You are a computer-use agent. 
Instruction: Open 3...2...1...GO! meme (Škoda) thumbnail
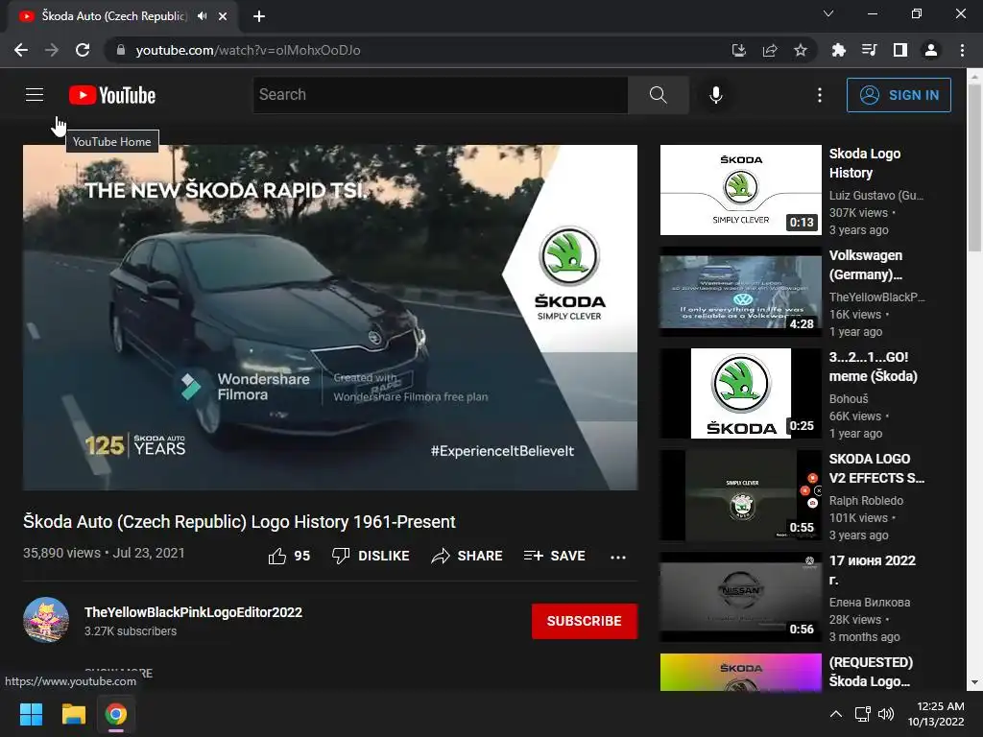(740, 393)
